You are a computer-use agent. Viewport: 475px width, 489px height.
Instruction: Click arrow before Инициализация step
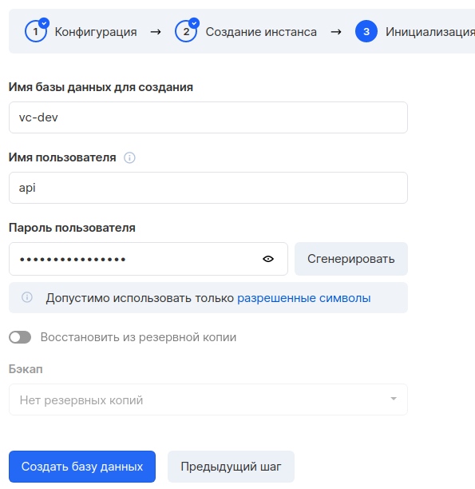[x=335, y=32]
